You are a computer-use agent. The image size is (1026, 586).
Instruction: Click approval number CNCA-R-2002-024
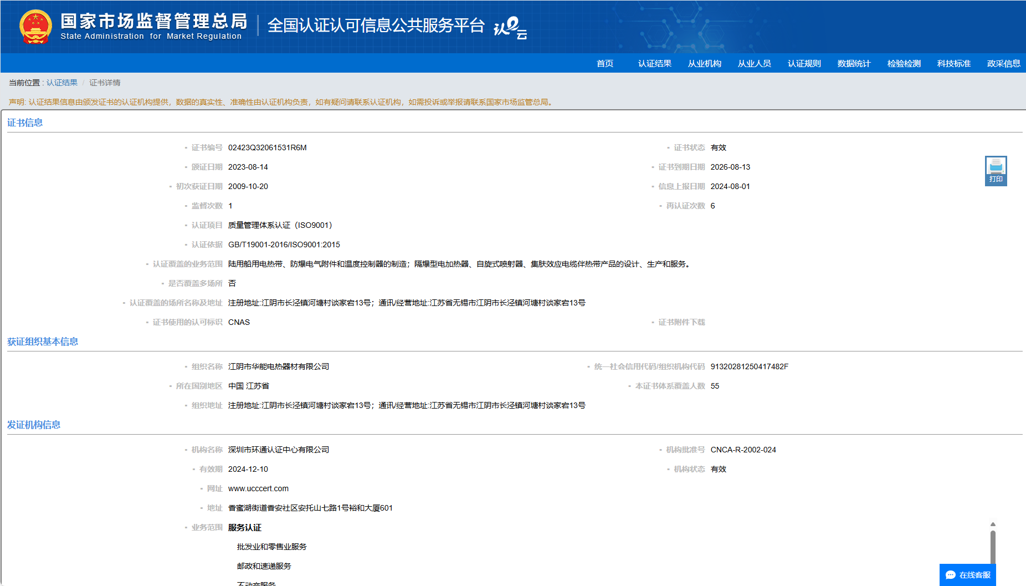(x=743, y=450)
